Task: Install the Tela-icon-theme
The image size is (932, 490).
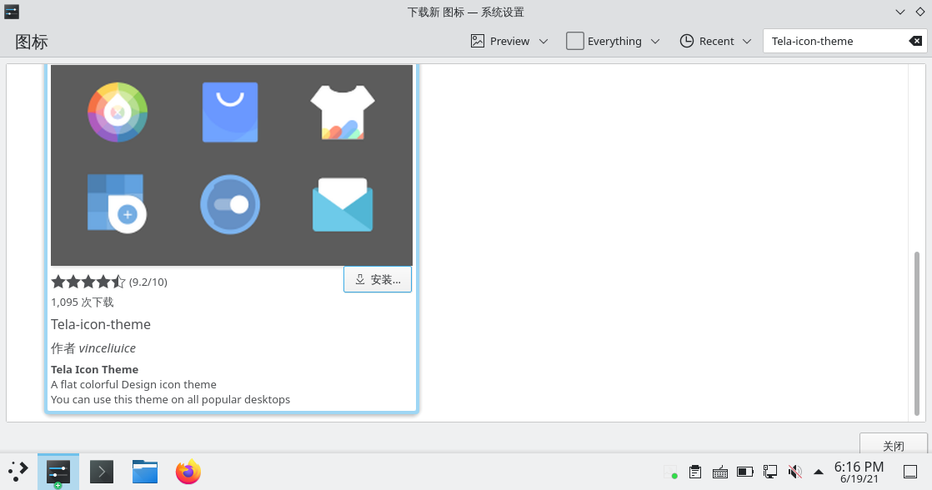Action: 378,280
